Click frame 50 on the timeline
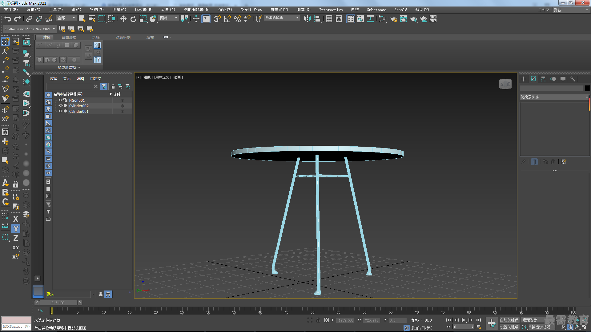 pyautogui.click(x=312, y=310)
